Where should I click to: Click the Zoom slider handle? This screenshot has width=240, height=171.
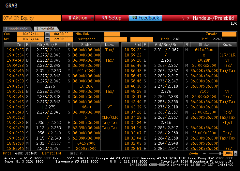point(220,153)
